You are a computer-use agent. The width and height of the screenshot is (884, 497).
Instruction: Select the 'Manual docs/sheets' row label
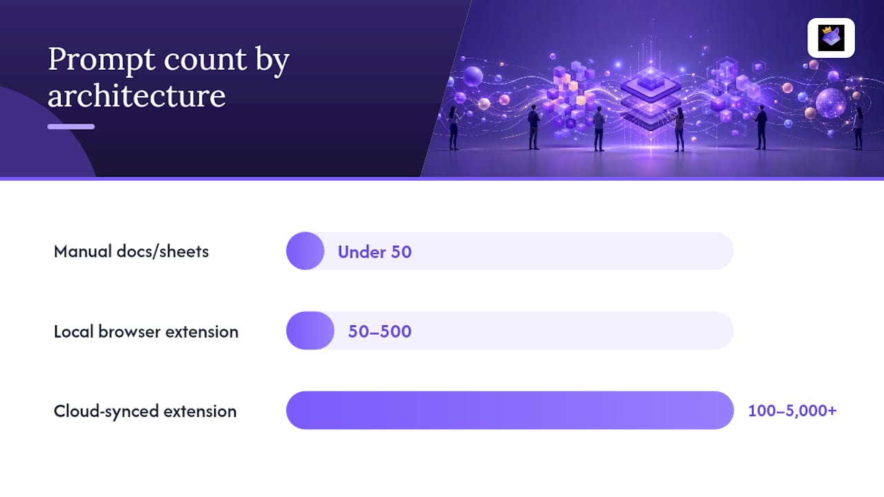(131, 251)
